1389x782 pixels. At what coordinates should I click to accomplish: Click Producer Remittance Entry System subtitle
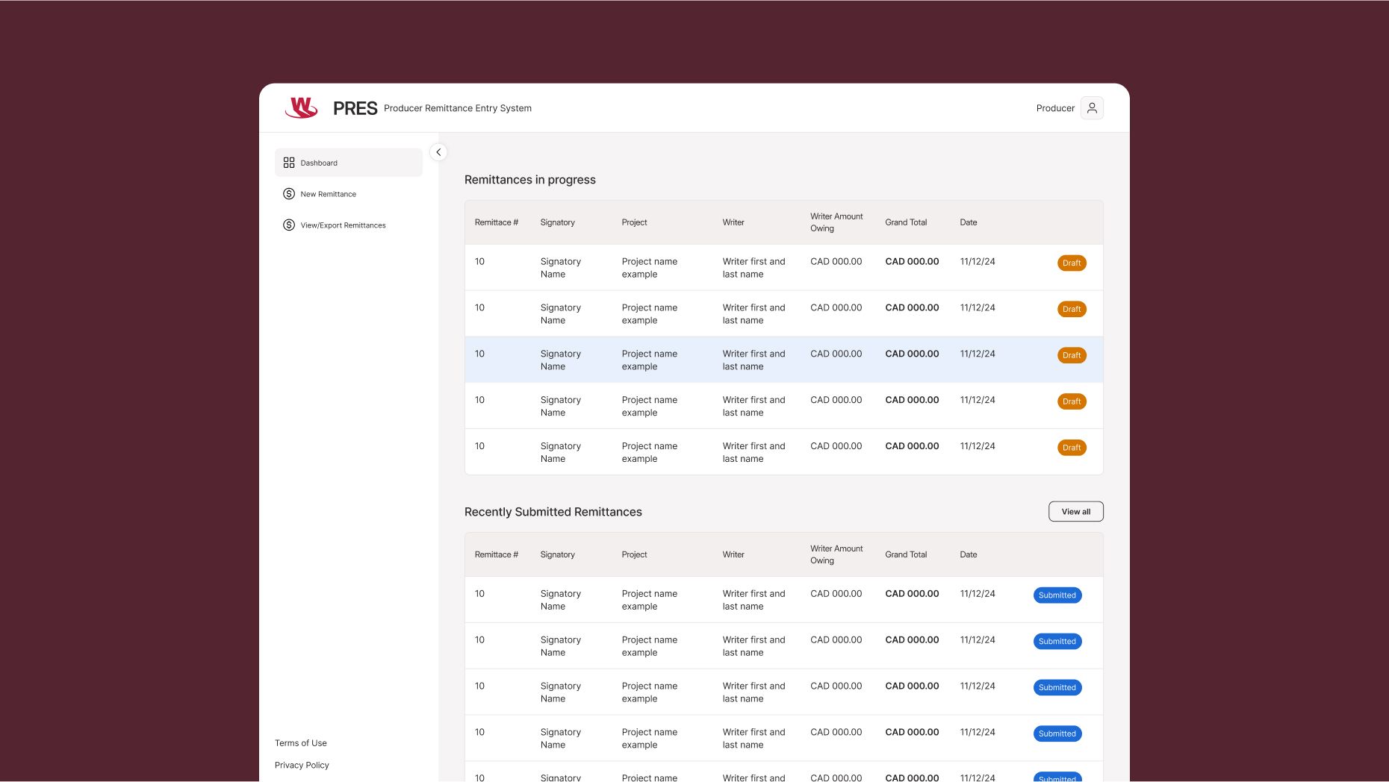coord(458,108)
